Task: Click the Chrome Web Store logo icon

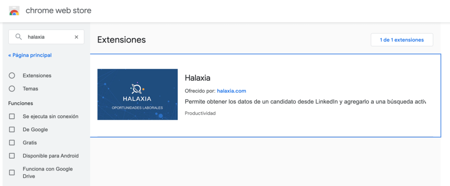Action: (x=14, y=11)
